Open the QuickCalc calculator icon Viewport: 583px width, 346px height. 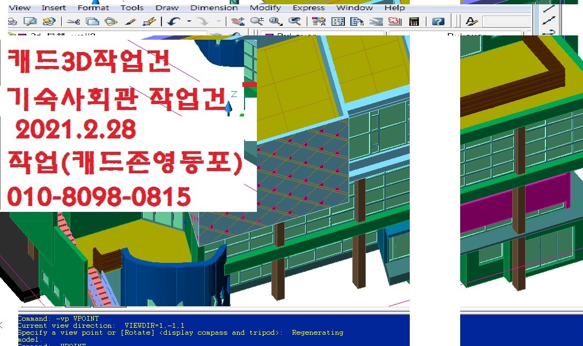tap(414, 21)
